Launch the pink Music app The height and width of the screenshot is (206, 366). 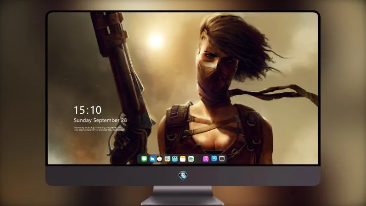click(x=205, y=159)
